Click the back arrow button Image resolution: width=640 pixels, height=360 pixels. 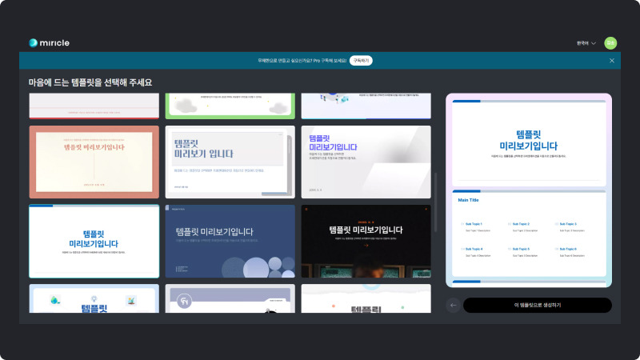click(x=453, y=306)
